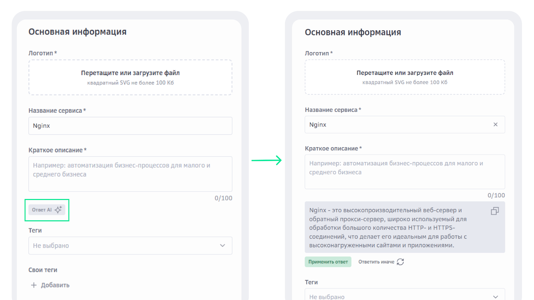Screen dimensions: 534x300
Task: Expand Теги chevron in the right form
Action: [496, 297]
